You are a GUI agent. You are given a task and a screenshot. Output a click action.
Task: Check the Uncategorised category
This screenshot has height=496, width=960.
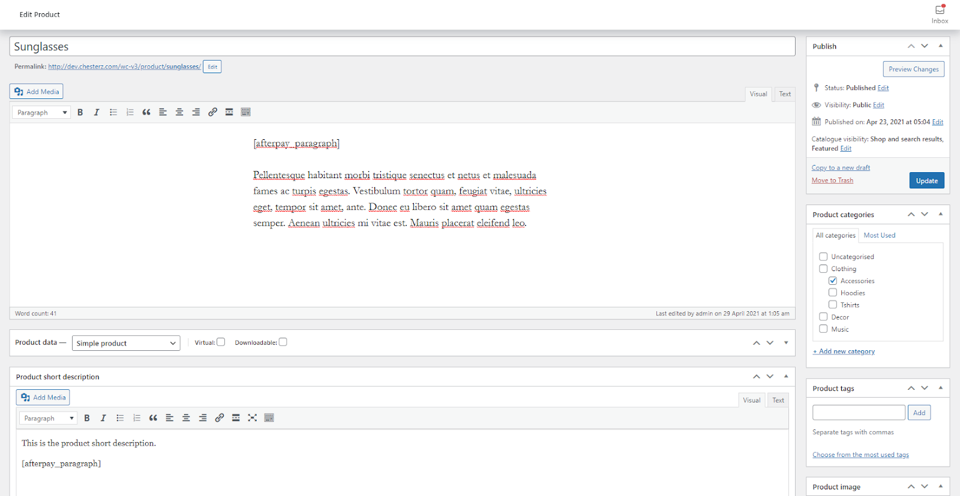[x=823, y=257]
